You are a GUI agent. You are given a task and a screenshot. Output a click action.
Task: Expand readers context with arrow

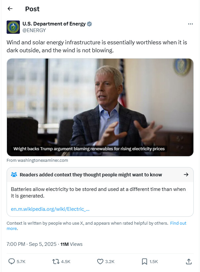186,174
